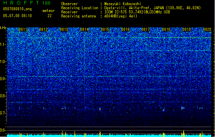
Task: Click observer name Masayuki Kobayashi
Action: (123, 4)
